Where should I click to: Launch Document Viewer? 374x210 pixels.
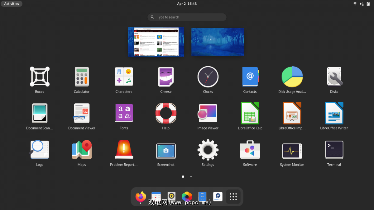(82, 113)
